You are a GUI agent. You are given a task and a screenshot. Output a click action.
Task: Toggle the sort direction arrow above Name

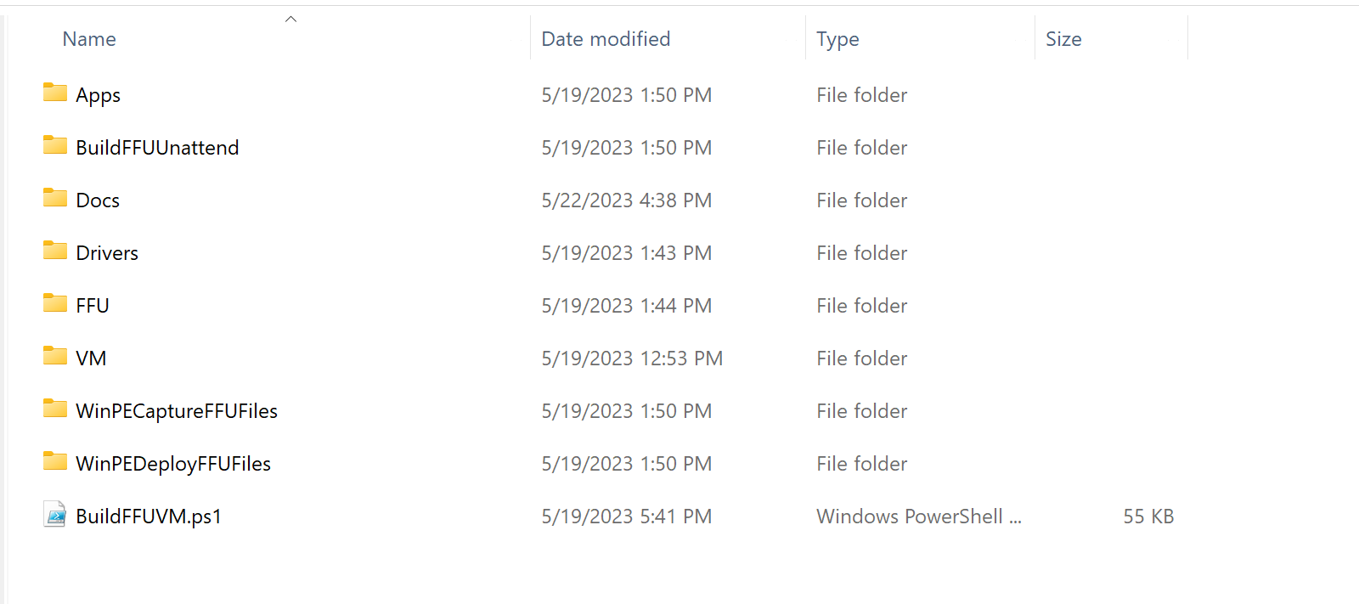tap(290, 18)
